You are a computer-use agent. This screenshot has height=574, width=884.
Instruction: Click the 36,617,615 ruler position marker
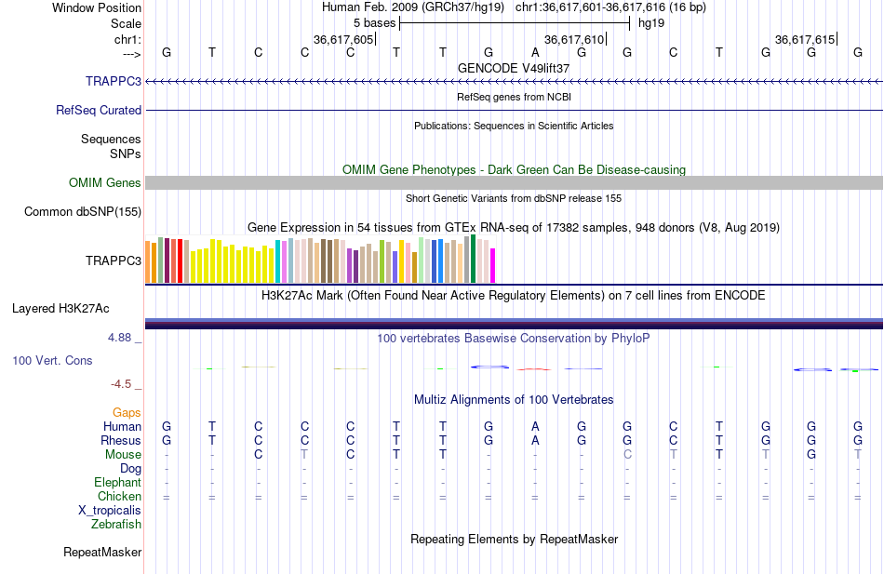(x=805, y=39)
